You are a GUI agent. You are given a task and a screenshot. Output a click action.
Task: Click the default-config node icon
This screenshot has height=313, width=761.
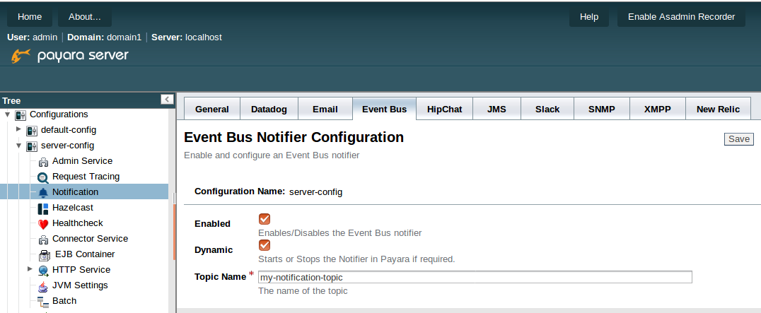[x=32, y=130]
